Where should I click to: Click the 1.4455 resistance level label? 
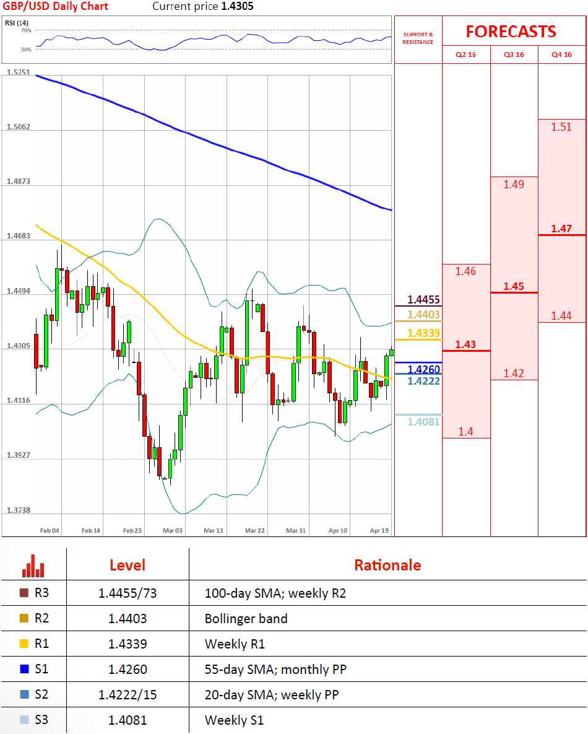point(423,300)
